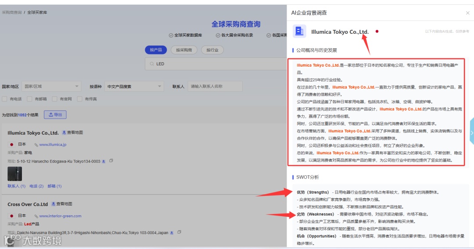The width and height of the screenshot is (474, 249).
Task: Click the 公司概况与历史发展 section heading
Action: pos(316,50)
